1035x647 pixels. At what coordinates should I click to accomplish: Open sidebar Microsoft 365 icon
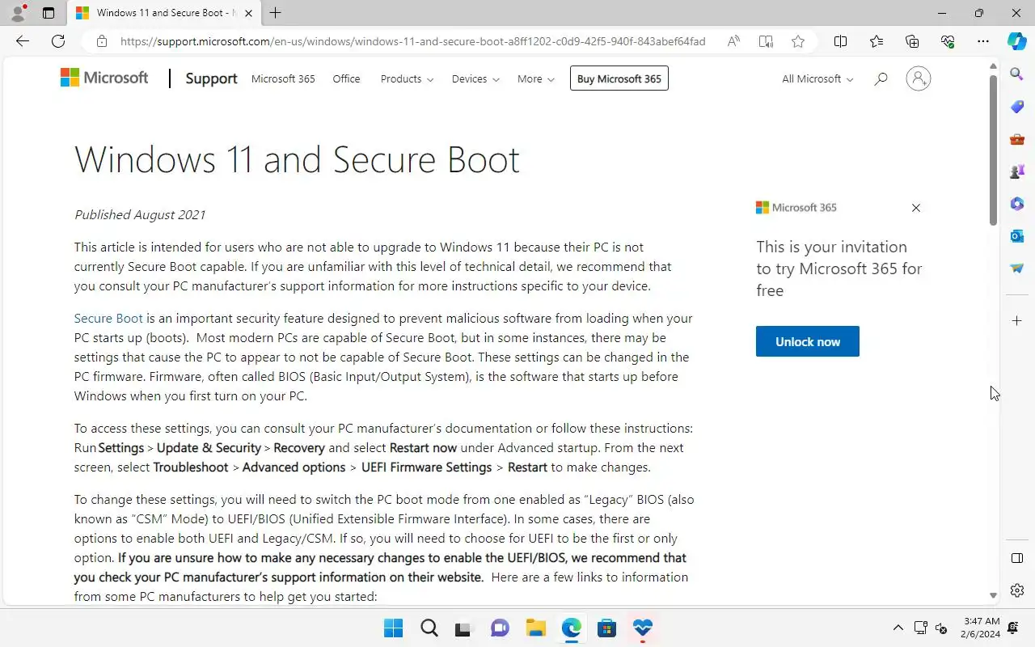1017,204
